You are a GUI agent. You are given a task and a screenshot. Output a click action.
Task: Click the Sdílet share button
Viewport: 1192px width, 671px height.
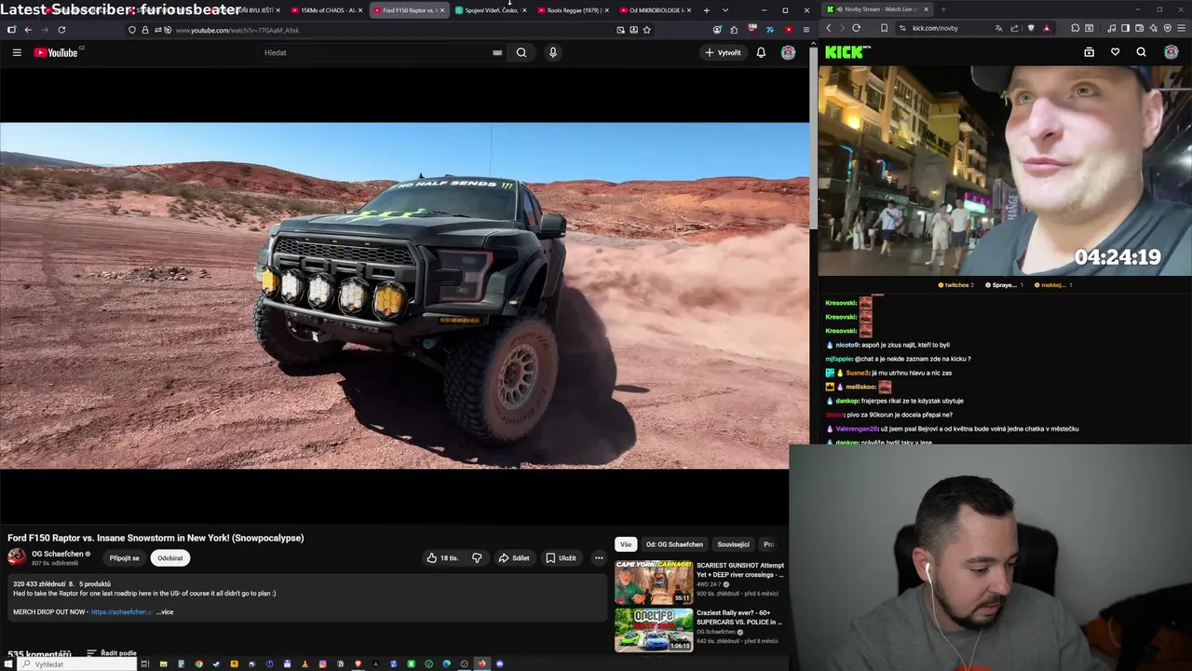[513, 557]
